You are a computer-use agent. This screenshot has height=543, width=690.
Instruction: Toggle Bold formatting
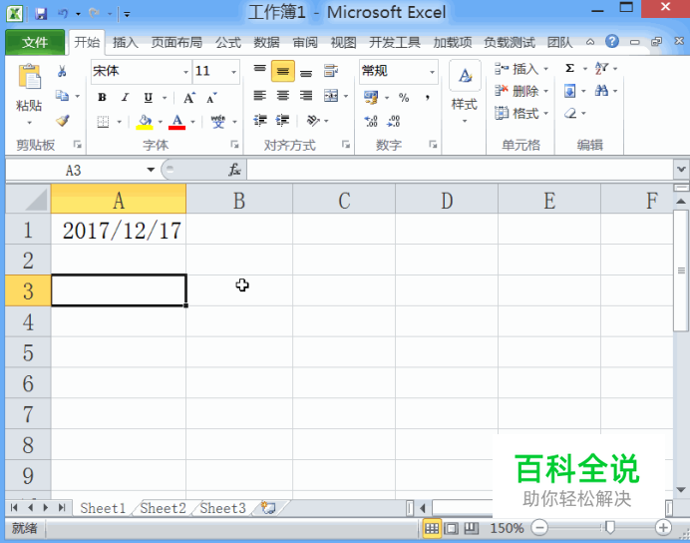coord(102,98)
